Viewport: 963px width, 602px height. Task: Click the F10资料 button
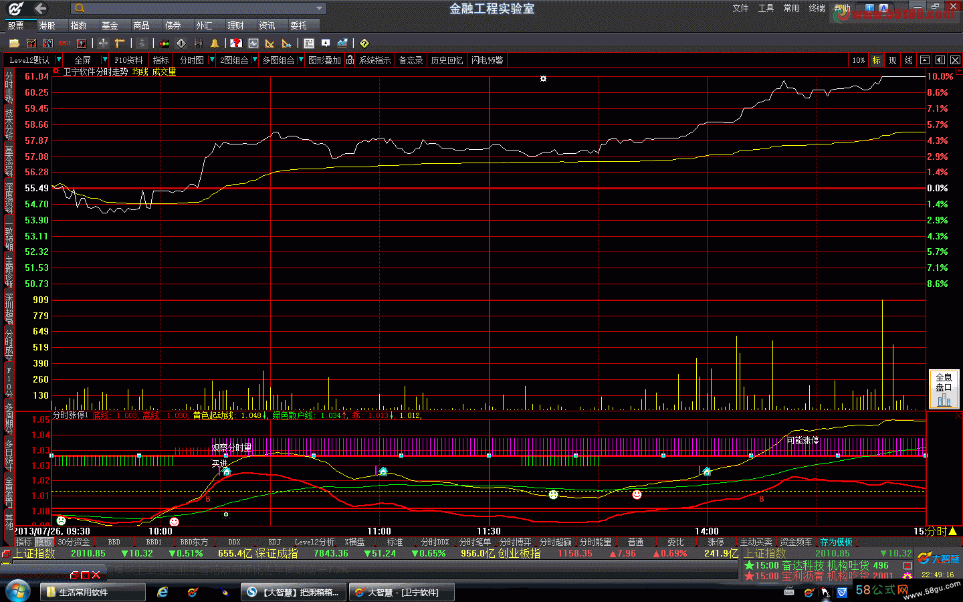(128, 60)
